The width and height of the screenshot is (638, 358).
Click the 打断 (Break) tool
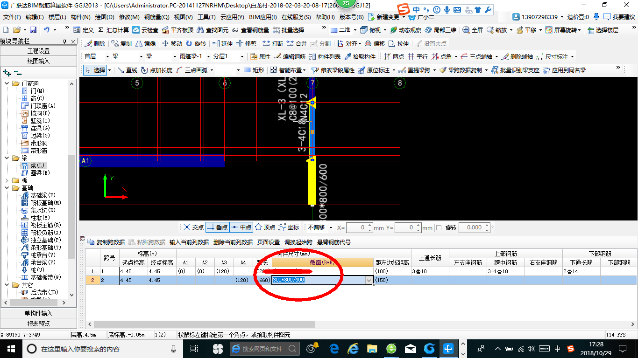(273, 43)
